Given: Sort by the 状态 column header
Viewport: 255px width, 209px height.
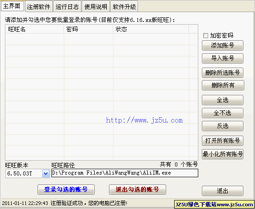Looking at the screenshot, I should tap(151, 30).
